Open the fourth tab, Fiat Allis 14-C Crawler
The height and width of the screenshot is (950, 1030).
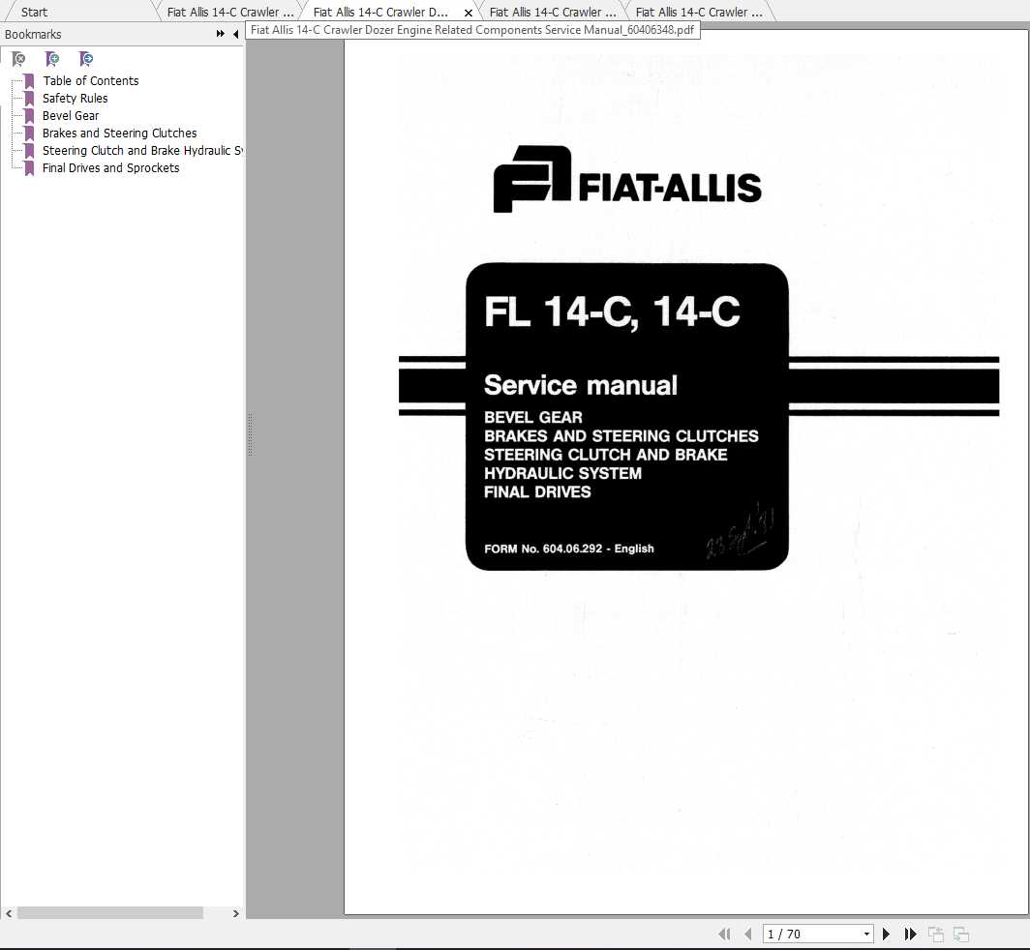coord(553,12)
